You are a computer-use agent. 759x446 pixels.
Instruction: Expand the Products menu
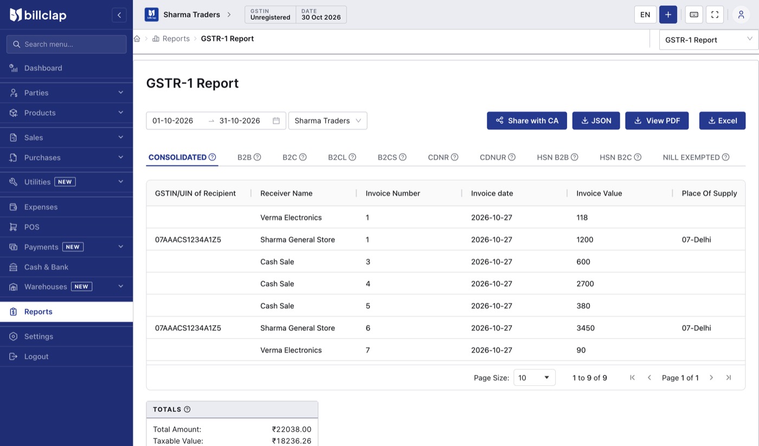[x=66, y=113]
